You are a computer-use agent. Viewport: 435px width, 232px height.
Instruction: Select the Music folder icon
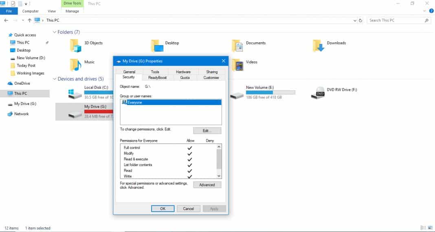click(x=75, y=65)
